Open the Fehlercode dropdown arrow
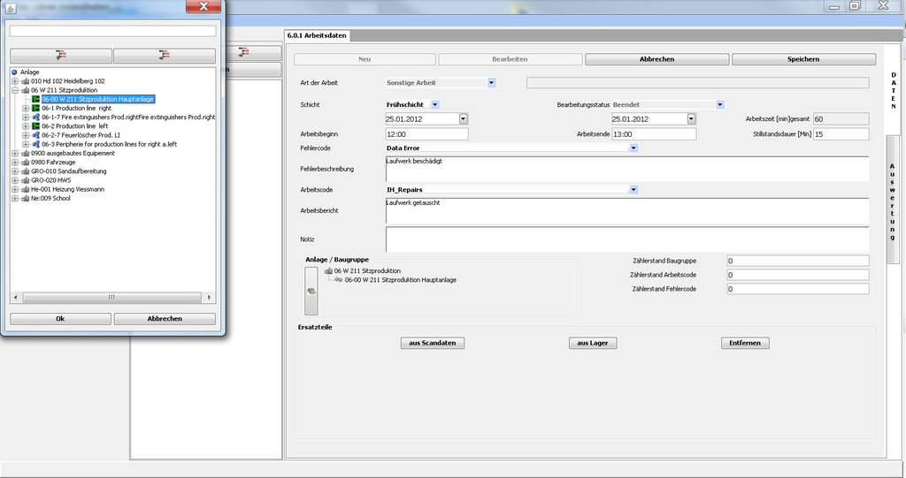906x478 pixels. [633, 148]
